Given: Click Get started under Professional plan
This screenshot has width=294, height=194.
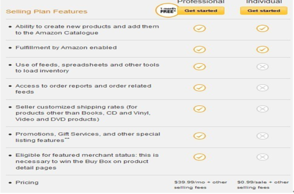Looking at the screenshot, I should point(201,11).
